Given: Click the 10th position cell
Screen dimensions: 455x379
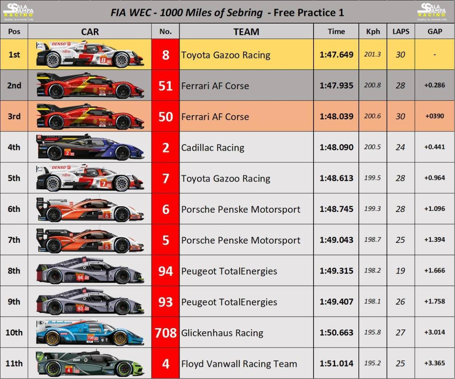Looking at the screenshot, I should tap(14, 332).
